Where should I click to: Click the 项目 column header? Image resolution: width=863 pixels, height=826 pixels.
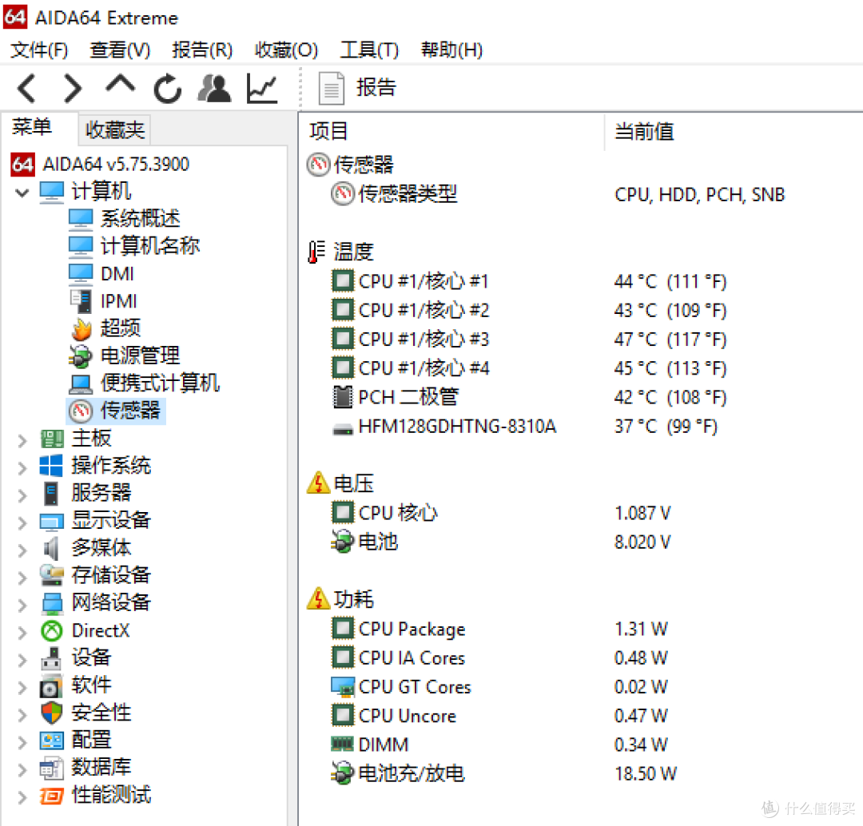pyautogui.click(x=328, y=132)
